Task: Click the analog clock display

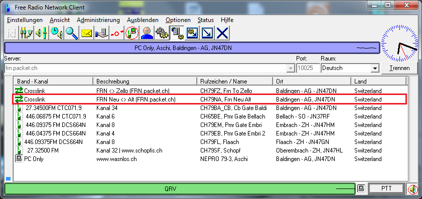Action: click(399, 43)
